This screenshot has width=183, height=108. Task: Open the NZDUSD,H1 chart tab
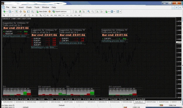pos(103,102)
